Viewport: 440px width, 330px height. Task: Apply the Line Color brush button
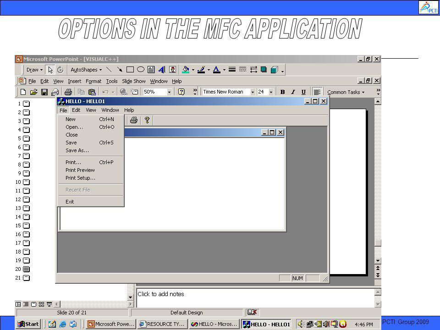[201, 70]
